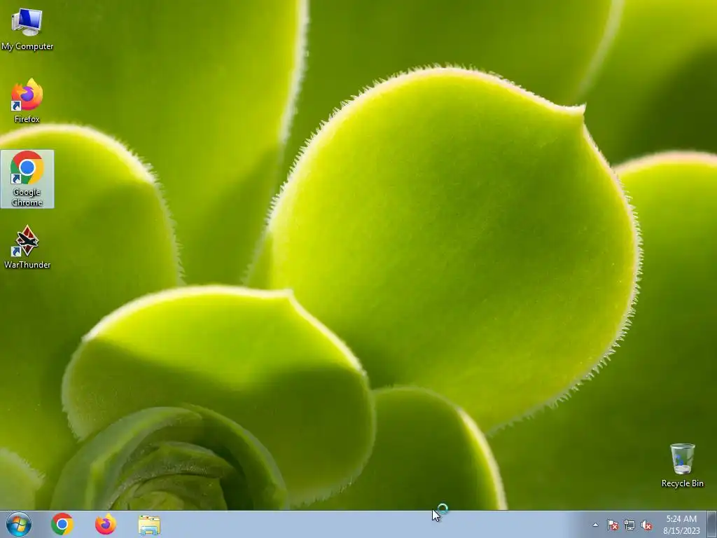Launch Firefox from the taskbar
This screenshot has width=717, height=538.
pyautogui.click(x=106, y=524)
